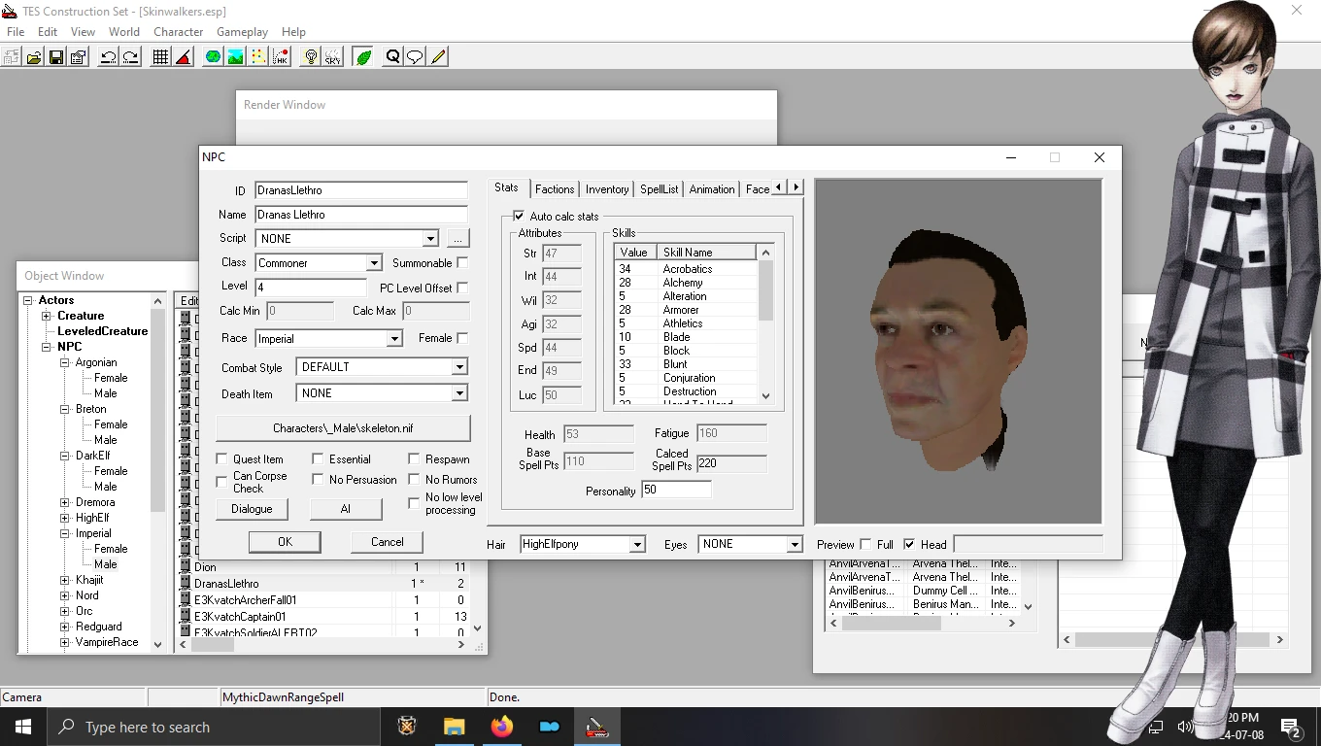
Task: Open the Preferences toolbar icon
Action: [x=79, y=57]
